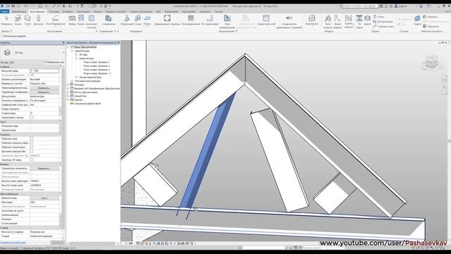Pick the structural Wall (Стена) tool
Screen dimensions: 451x254
pyautogui.click(x=27, y=20)
